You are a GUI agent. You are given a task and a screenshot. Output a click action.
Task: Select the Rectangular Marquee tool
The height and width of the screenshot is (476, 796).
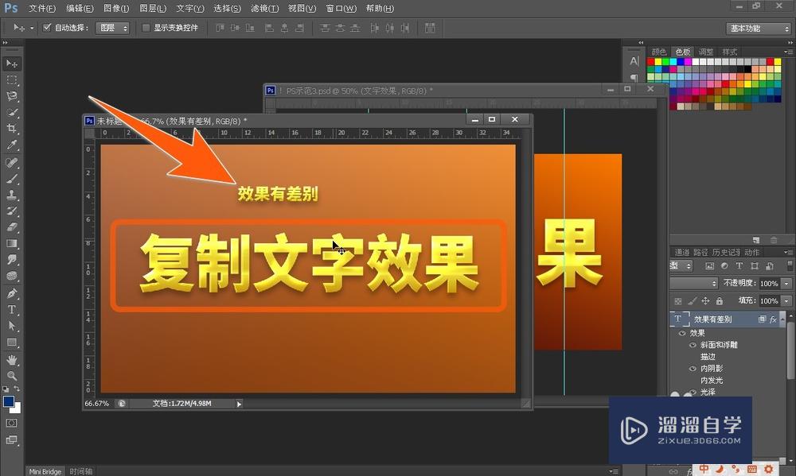pos(12,80)
